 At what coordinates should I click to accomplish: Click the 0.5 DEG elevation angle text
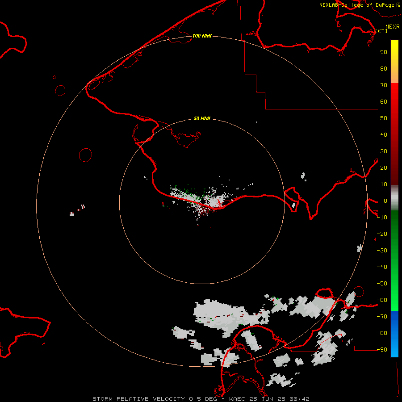coord(203,399)
